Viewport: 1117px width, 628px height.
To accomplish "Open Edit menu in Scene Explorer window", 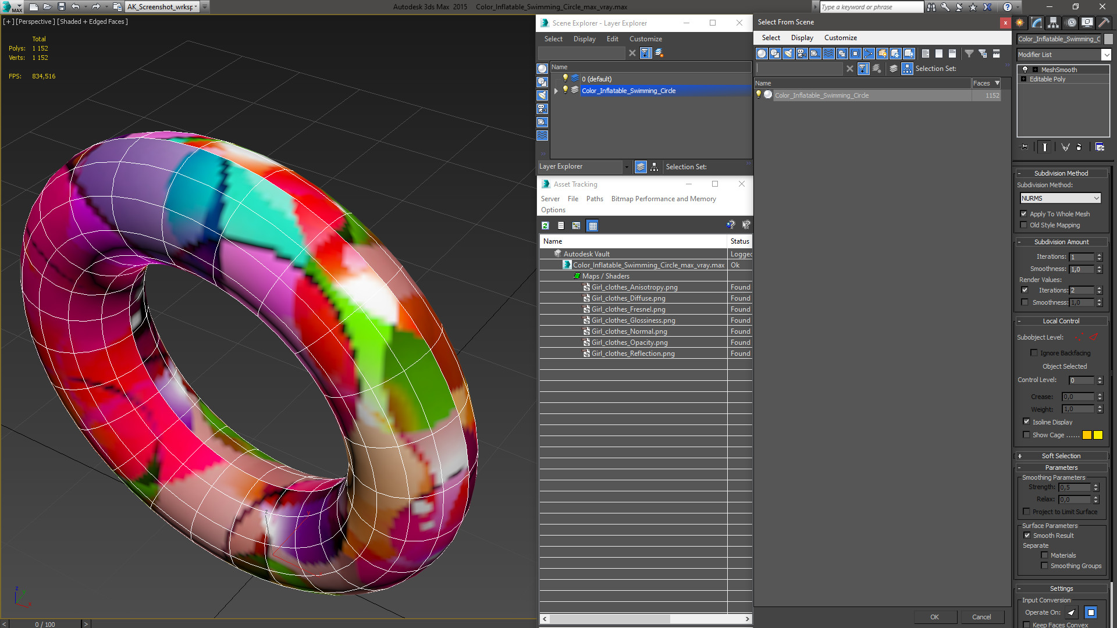I will tap(612, 39).
